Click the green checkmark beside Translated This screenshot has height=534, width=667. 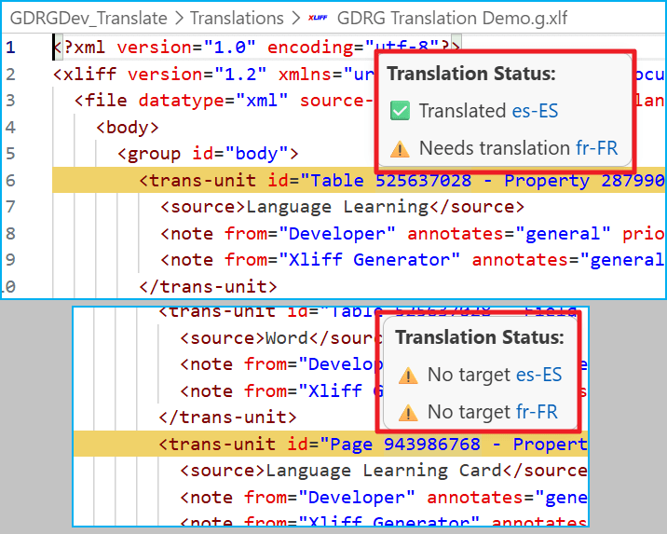coord(400,111)
